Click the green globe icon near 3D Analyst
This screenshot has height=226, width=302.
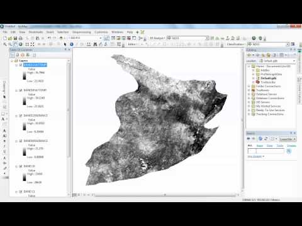[x=254, y=38]
